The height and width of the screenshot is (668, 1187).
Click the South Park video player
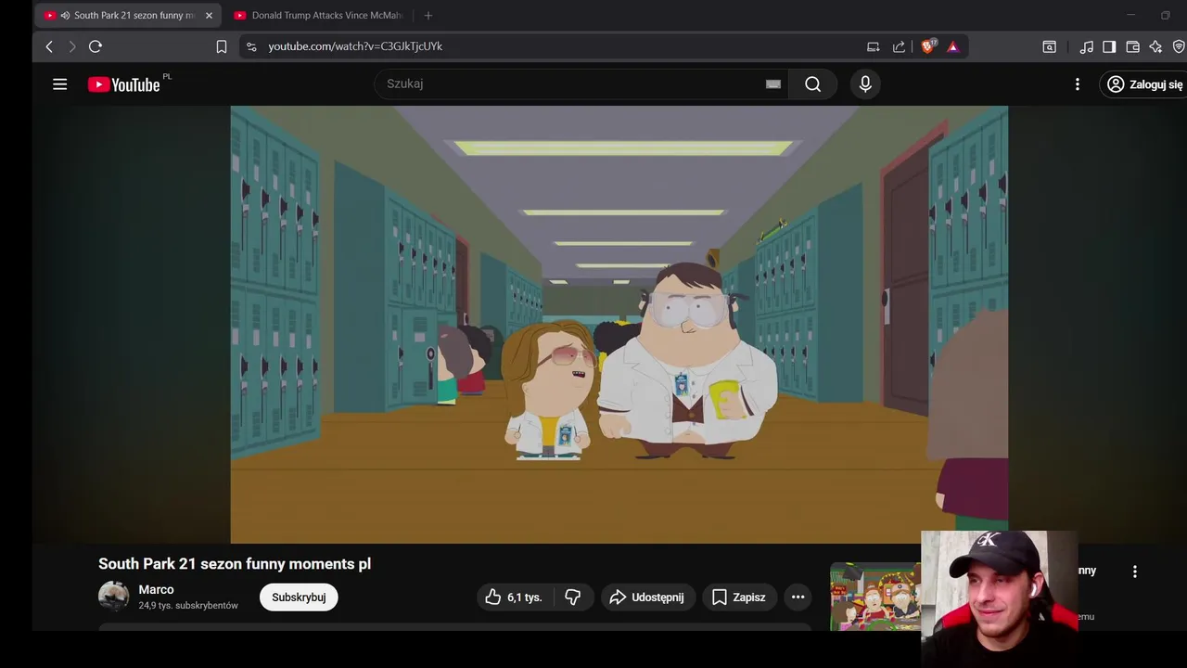(x=619, y=324)
